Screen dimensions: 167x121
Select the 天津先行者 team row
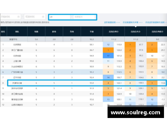click(x=87, y=83)
